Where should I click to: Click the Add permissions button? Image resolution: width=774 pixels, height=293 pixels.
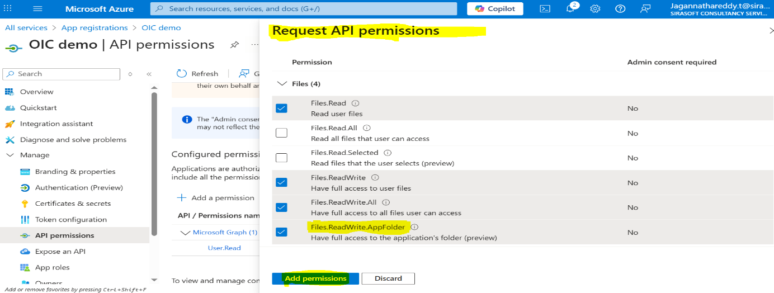[x=315, y=278]
